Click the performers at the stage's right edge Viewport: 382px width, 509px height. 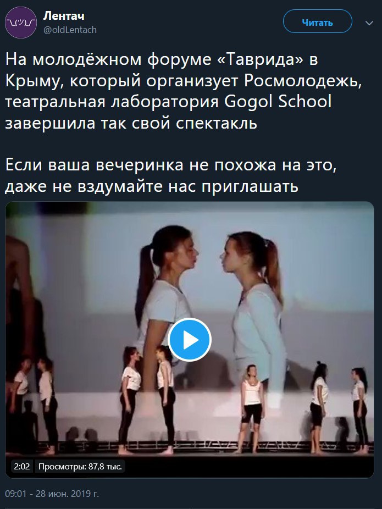339,407
